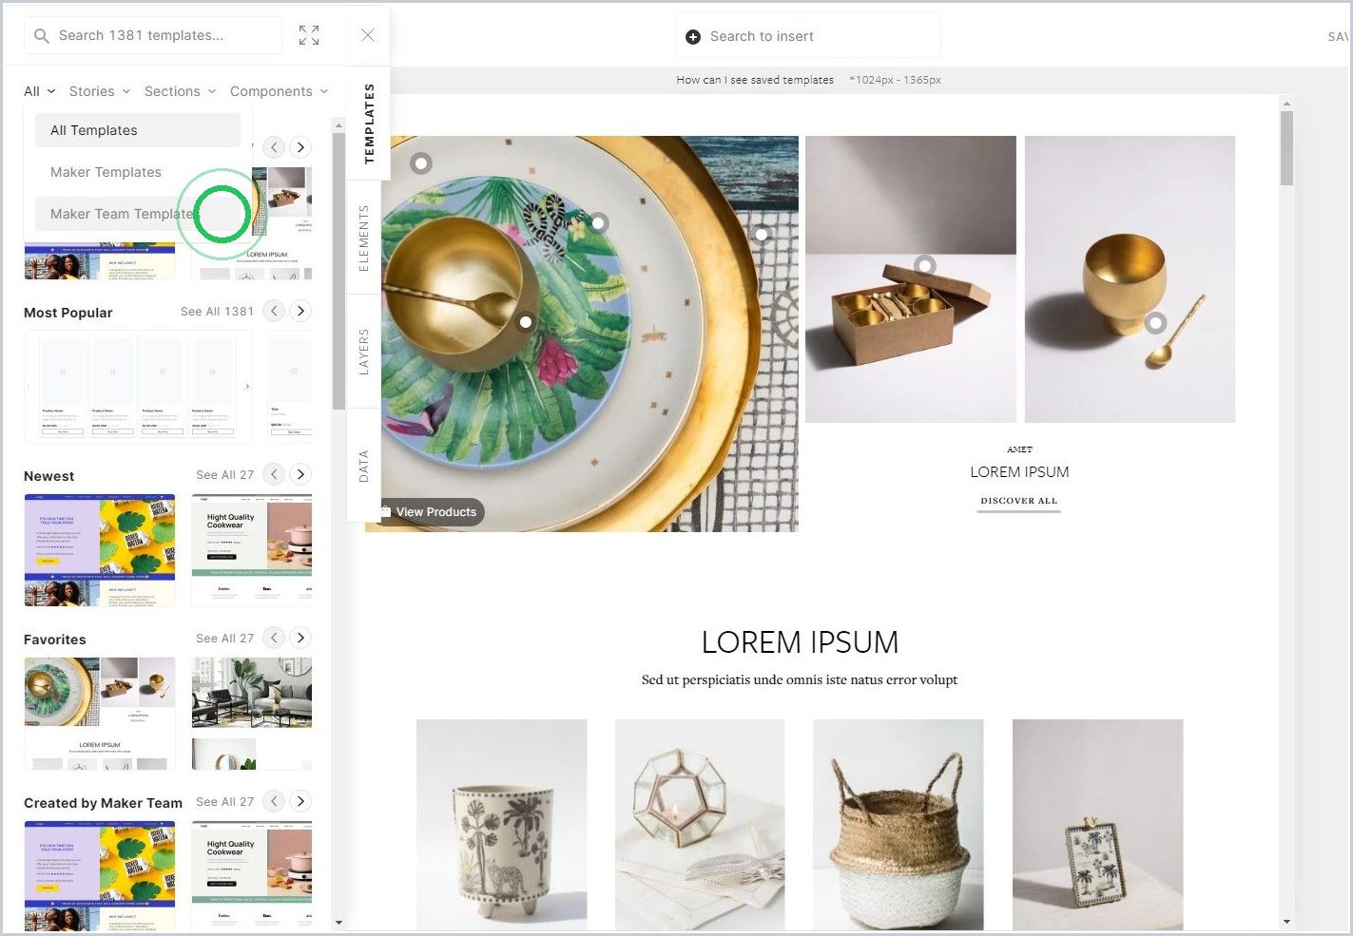Show previous Newest templates

pos(274,474)
